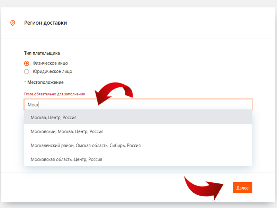Click the Физическое лицо label text
This screenshot has height=208, width=277.
click(50, 63)
